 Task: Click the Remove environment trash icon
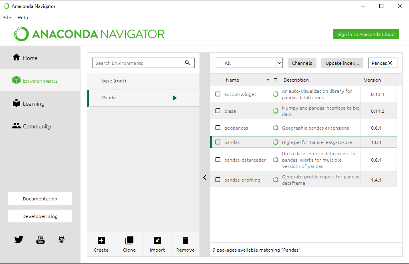coord(185,240)
